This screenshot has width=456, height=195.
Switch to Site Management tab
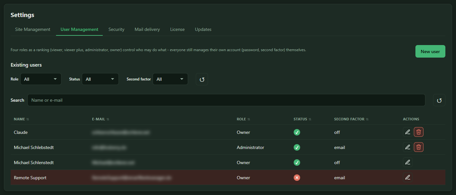[x=33, y=29]
